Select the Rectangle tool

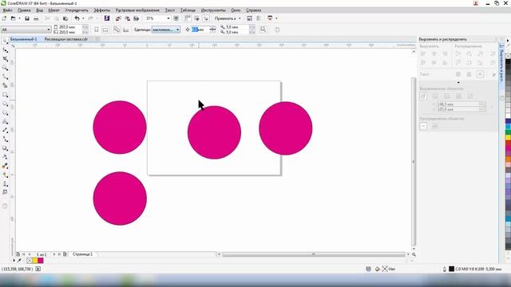tap(5, 95)
